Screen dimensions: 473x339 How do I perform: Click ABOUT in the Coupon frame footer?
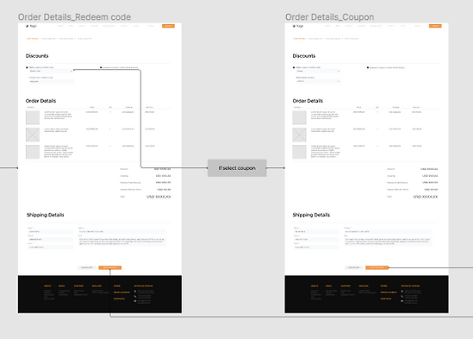(314, 286)
